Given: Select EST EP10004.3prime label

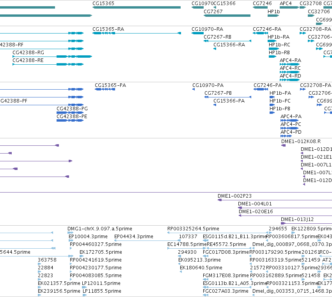Looking at the screenshot, I should (88, 237).
